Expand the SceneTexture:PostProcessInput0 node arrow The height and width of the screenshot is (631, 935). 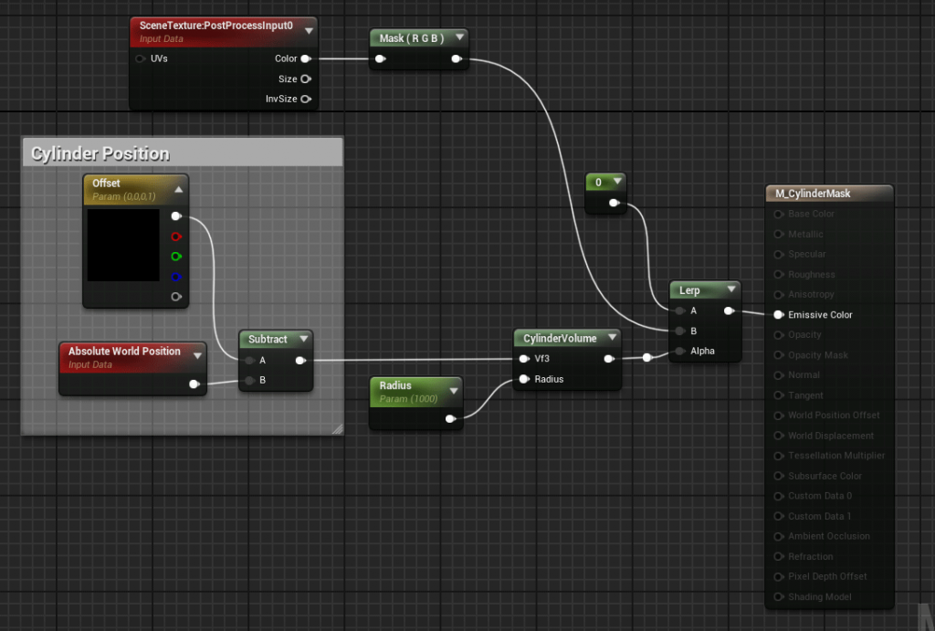309,30
